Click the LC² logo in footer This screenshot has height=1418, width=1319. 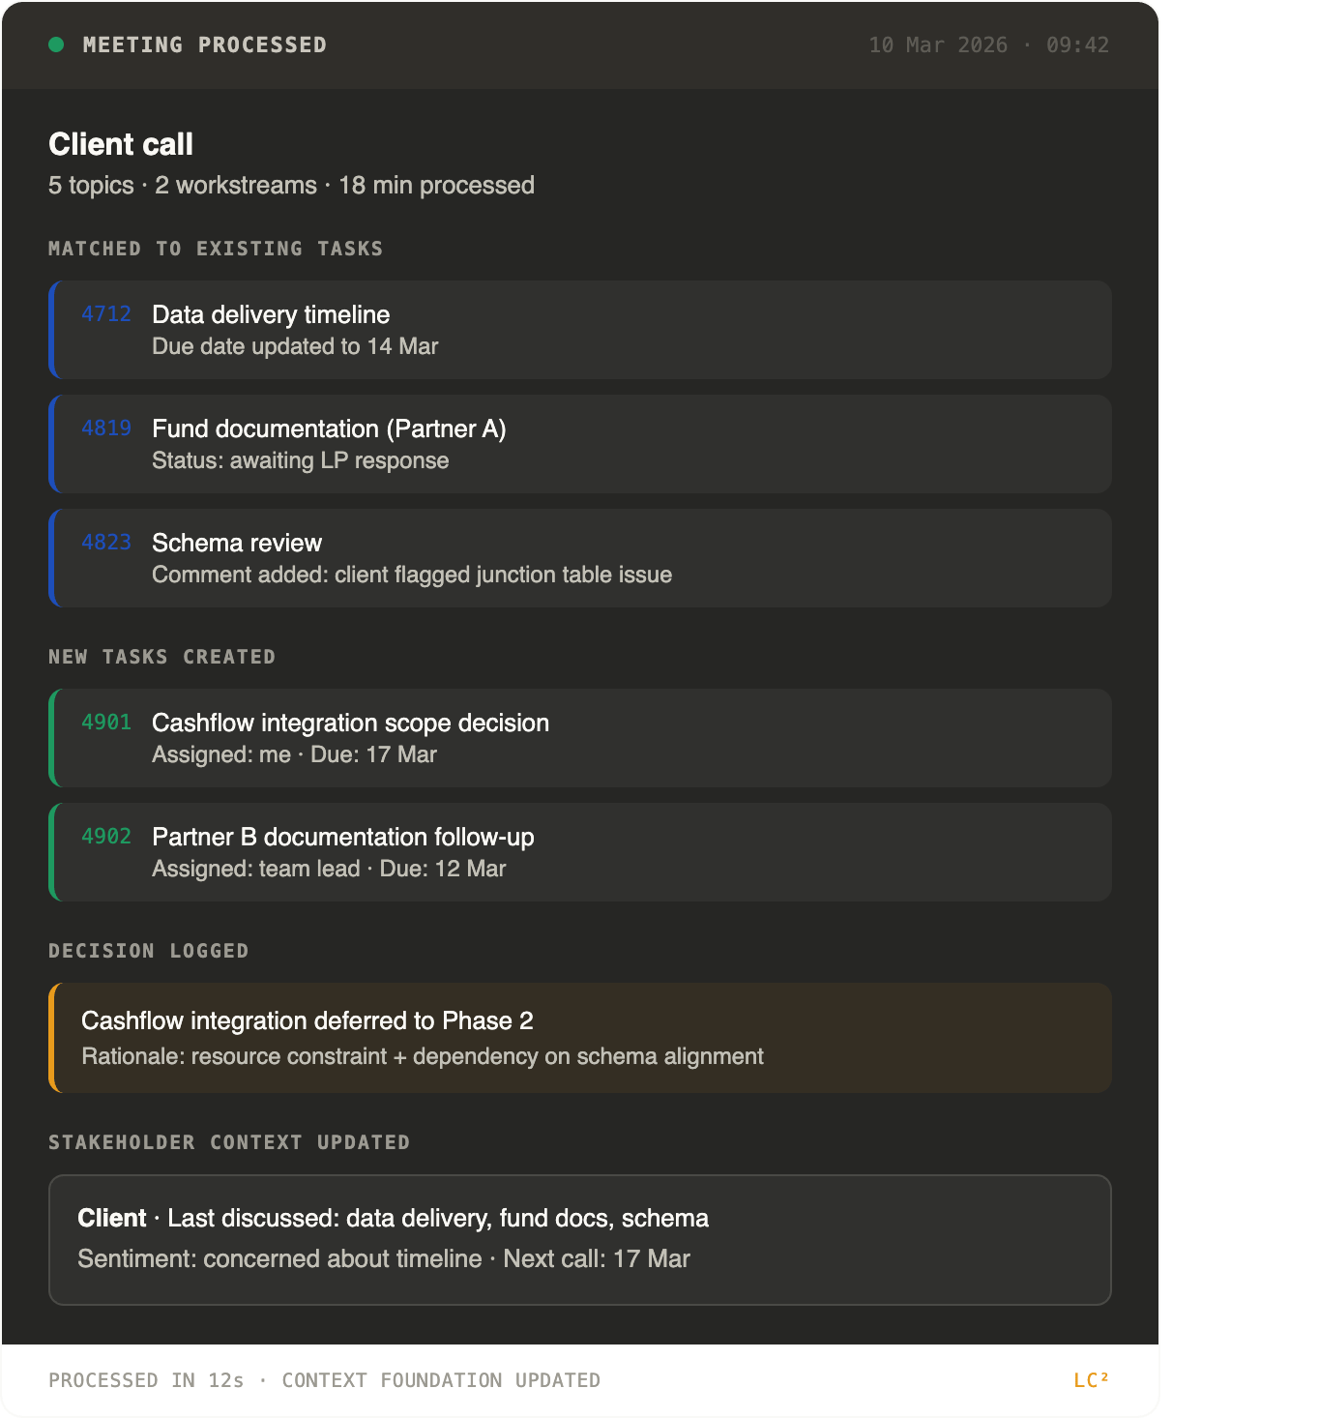[x=1091, y=1379]
